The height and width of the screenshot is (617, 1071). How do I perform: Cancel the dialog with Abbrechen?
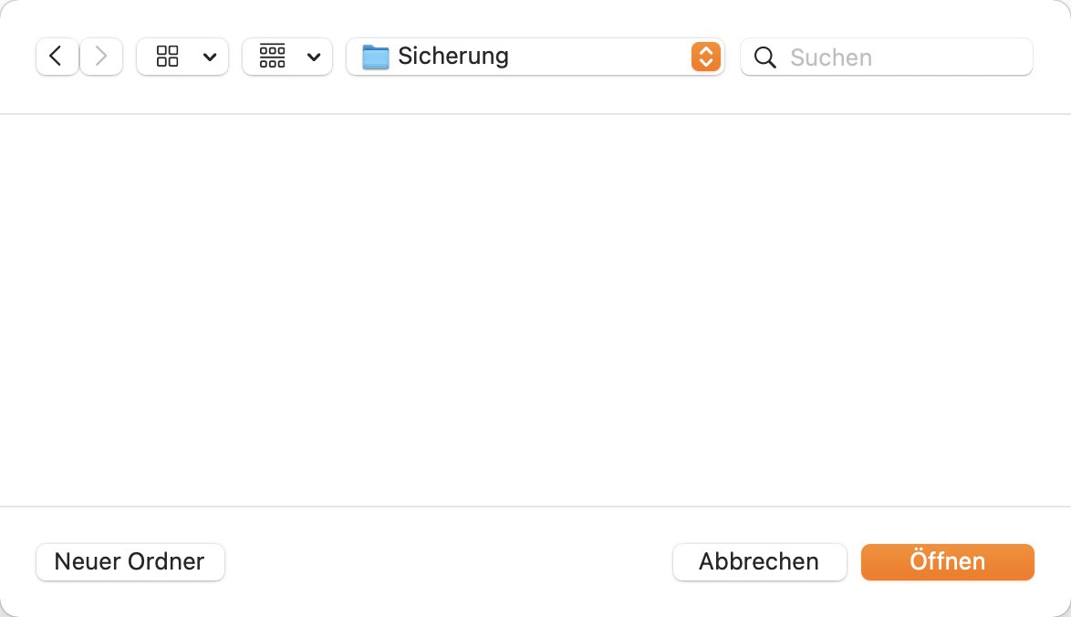(x=760, y=561)
